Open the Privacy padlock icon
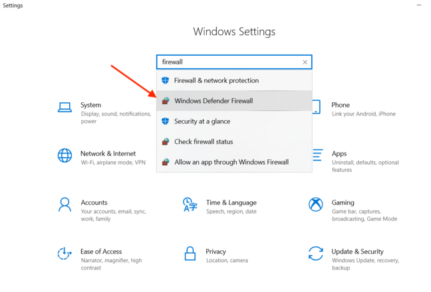Image resolution: width=431 pixels, height=292 pixels. (190, 254)
